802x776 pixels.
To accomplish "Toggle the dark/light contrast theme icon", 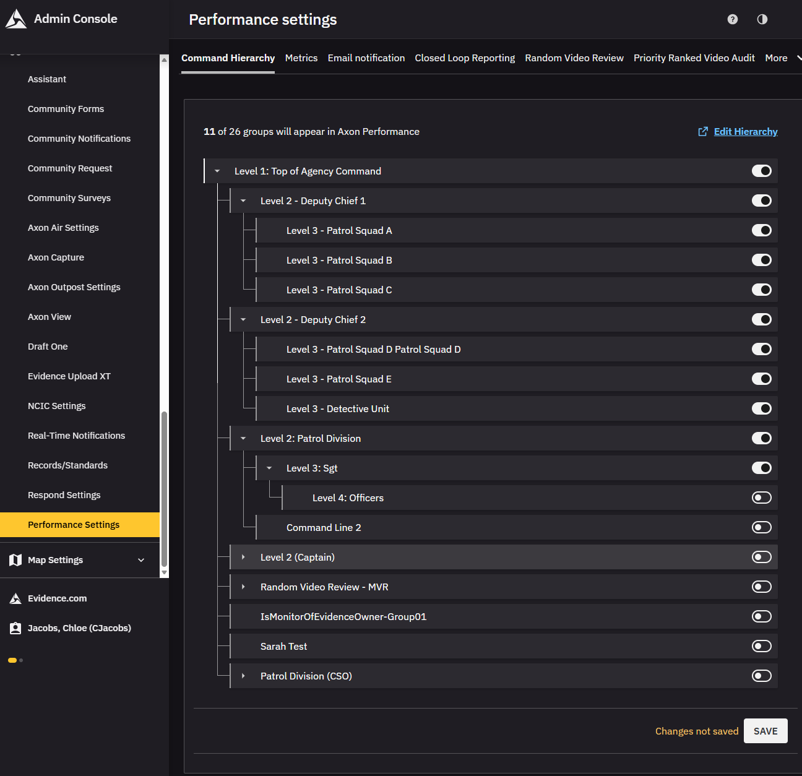I will (x=762, y=19).
